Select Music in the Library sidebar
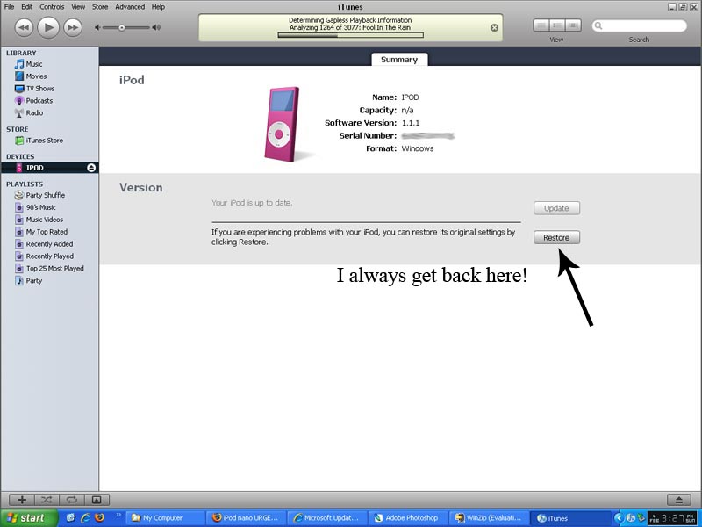 35,64
